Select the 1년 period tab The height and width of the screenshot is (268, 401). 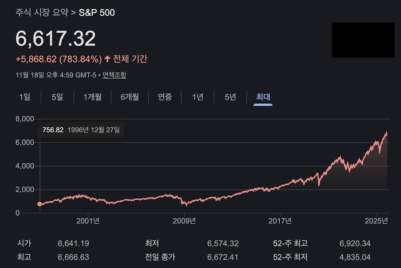pos(197,97)
